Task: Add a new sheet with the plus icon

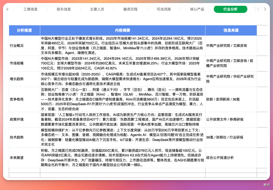Action: (x=7, y=9)
